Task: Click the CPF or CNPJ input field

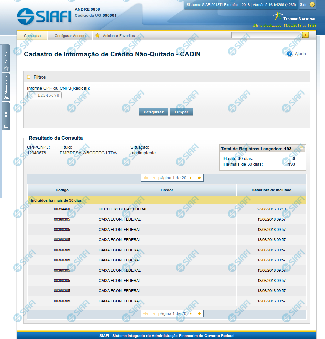Action: click(x=45, y=96)
